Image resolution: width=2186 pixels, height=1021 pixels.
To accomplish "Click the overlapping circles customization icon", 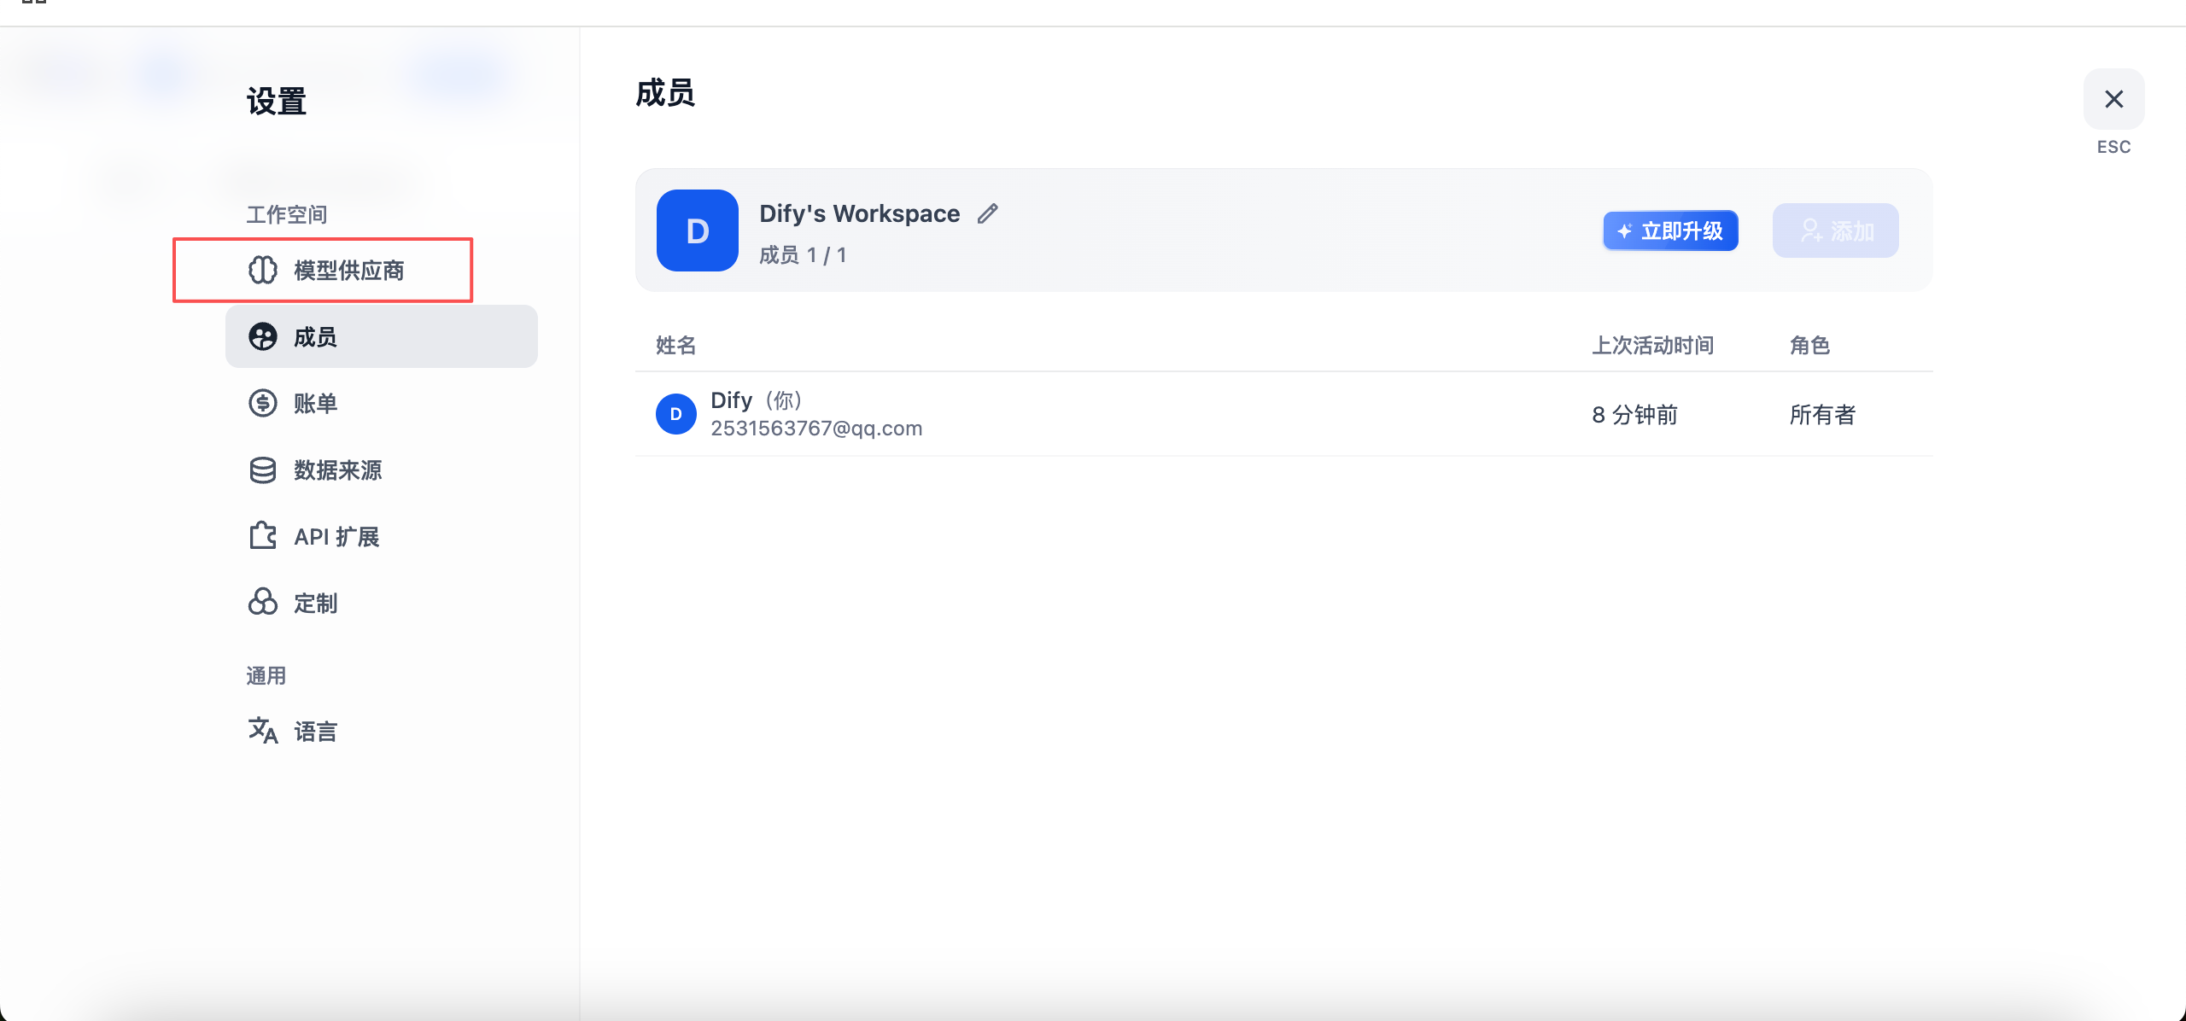I will [263, 603].
